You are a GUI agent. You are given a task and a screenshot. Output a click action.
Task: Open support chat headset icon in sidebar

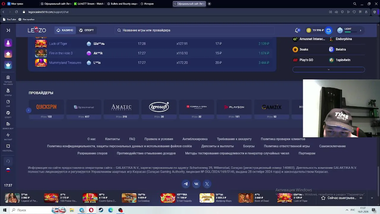(x=8, y=161)
